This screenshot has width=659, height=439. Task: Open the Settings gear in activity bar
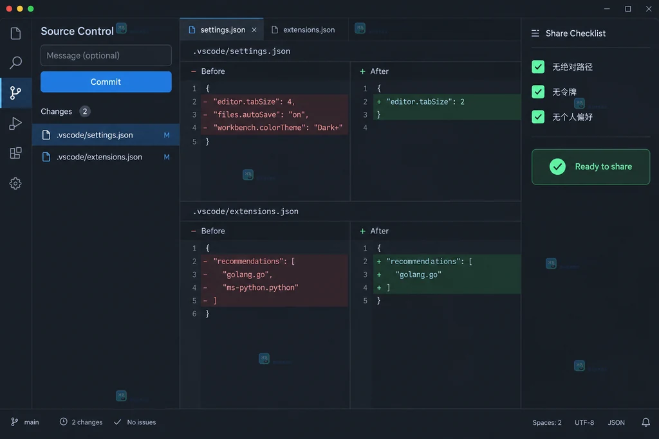tap(15, 183)
